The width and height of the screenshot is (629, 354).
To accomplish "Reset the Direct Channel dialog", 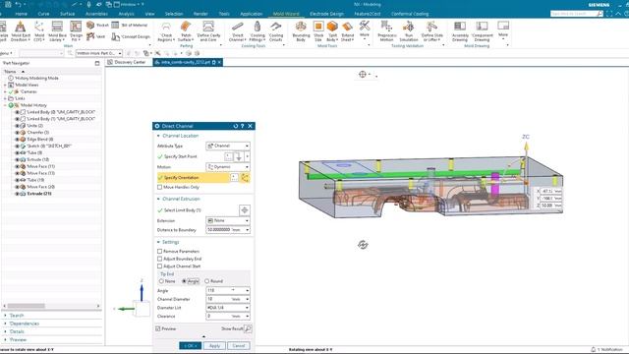I will pyautogui.click(x=236, y=126).
